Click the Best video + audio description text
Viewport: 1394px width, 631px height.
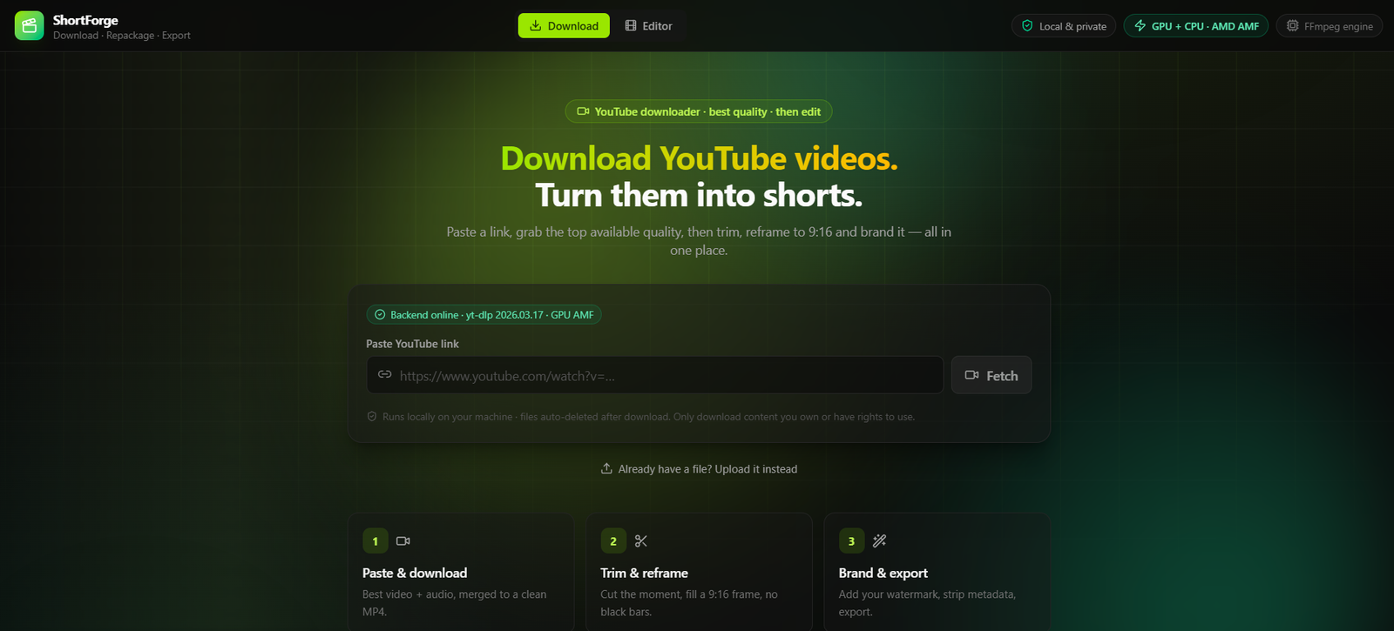point(455,603)
